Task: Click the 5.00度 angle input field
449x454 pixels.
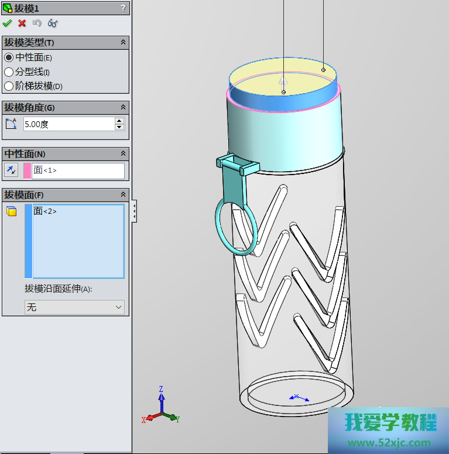Action: tap(68, 124)
